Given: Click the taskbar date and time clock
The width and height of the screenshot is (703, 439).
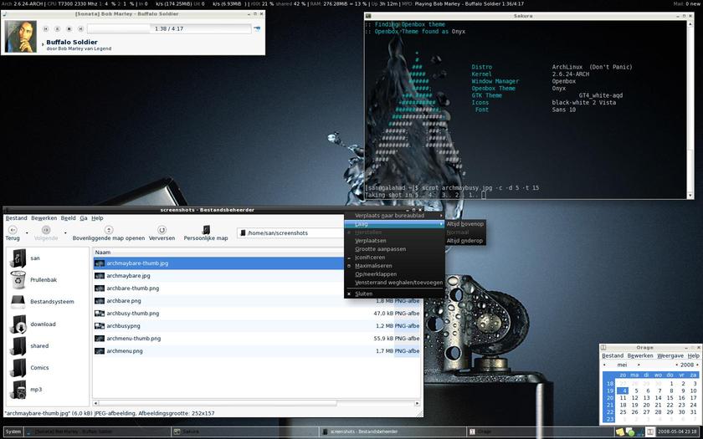Looking at the screenshot, I should tap(677, 431).
